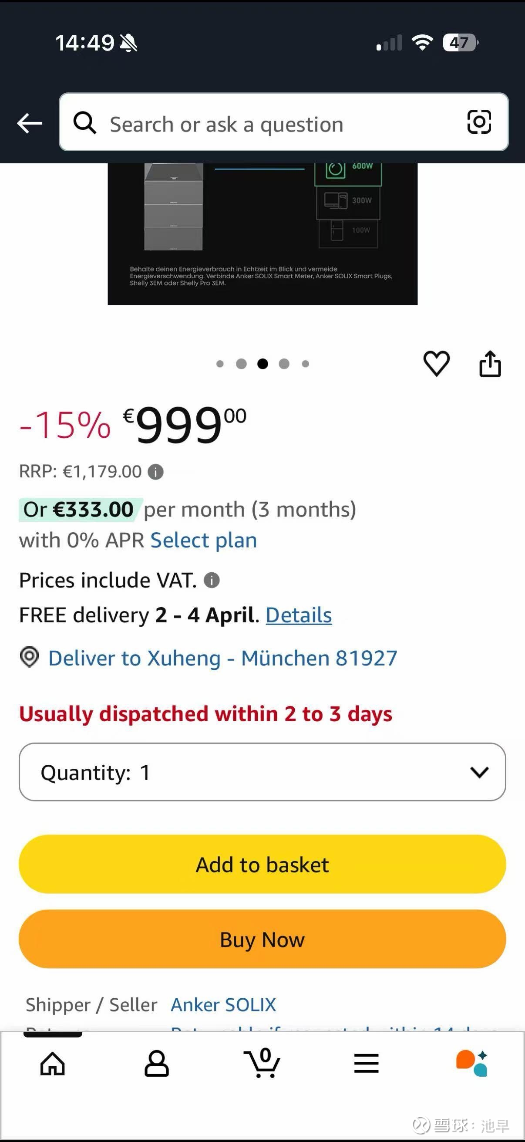The width and height of the screenshot is (525, 1142).
Task: Tap VAT info icon
Action: click(x=212, y=580)
